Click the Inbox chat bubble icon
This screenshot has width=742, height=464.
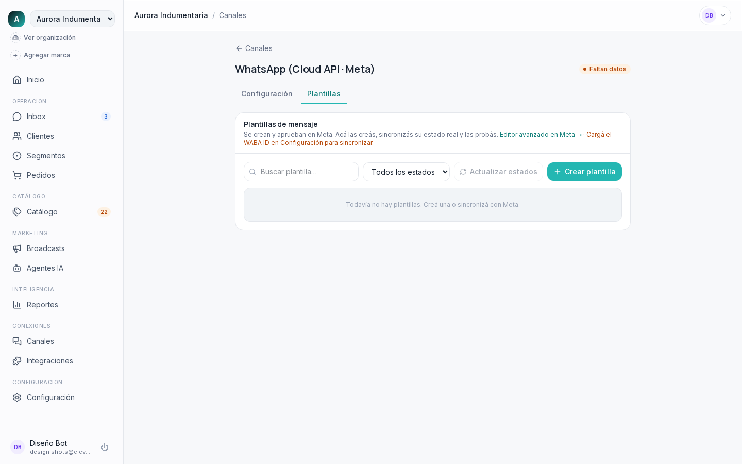pos(17,117)
